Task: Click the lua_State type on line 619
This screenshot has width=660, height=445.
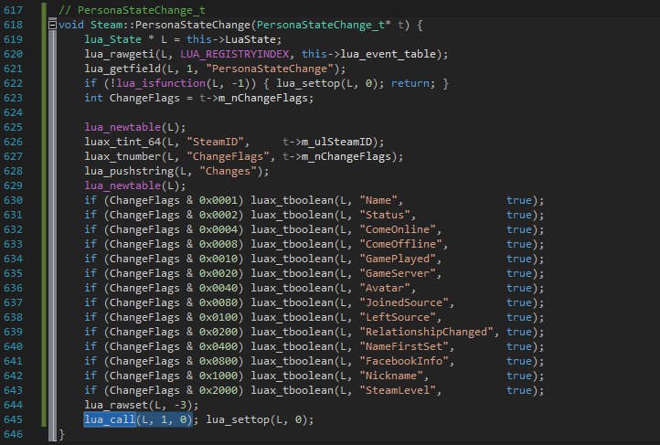Action: 112,39
